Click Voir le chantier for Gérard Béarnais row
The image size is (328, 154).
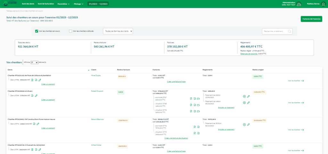coord(296,130)
